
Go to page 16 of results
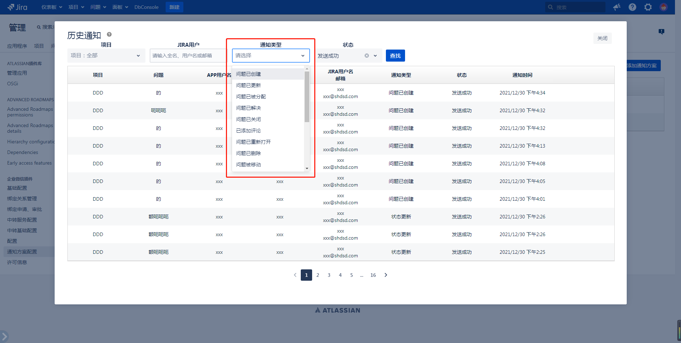point(373,275)
